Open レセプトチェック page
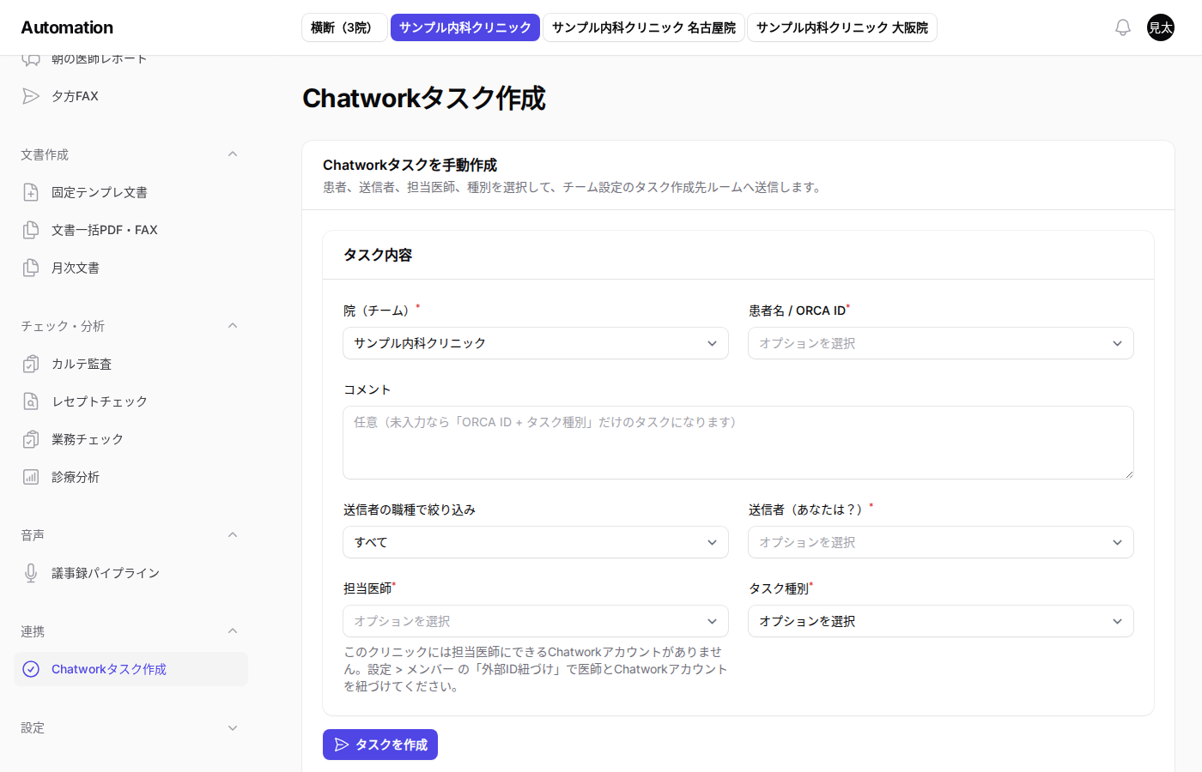The width and height of the screenshot is (1202, 772). (131, 401)
